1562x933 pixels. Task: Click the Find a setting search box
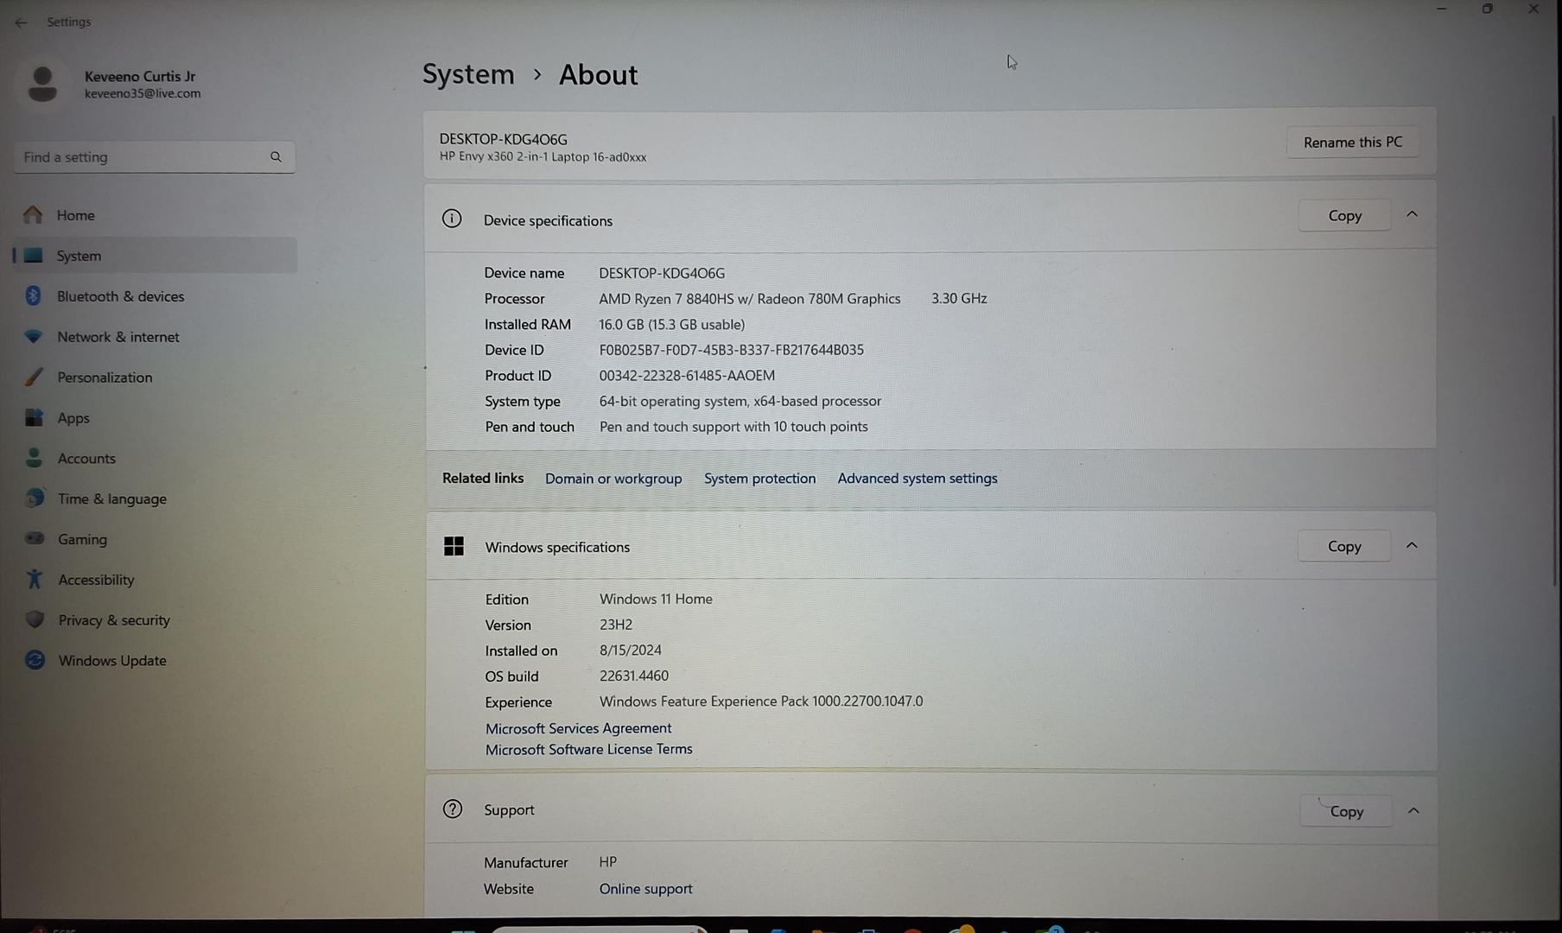[154, 157]
